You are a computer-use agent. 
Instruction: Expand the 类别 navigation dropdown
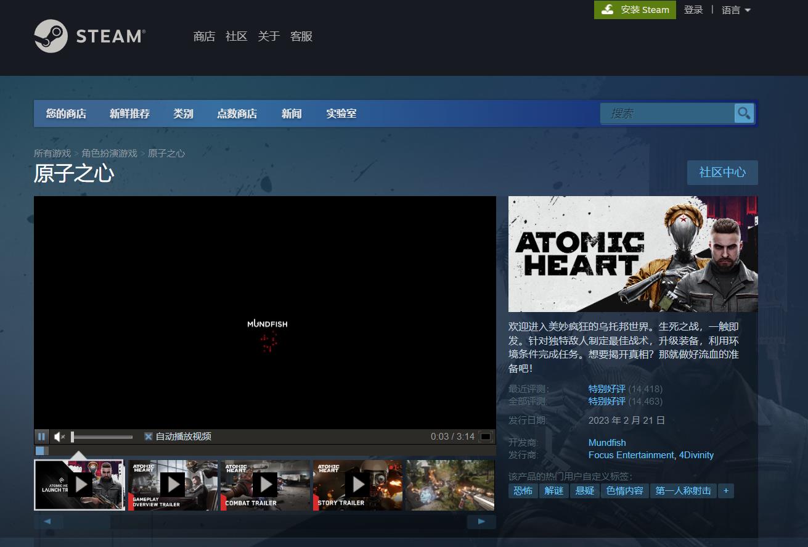[x=183, y=113]
